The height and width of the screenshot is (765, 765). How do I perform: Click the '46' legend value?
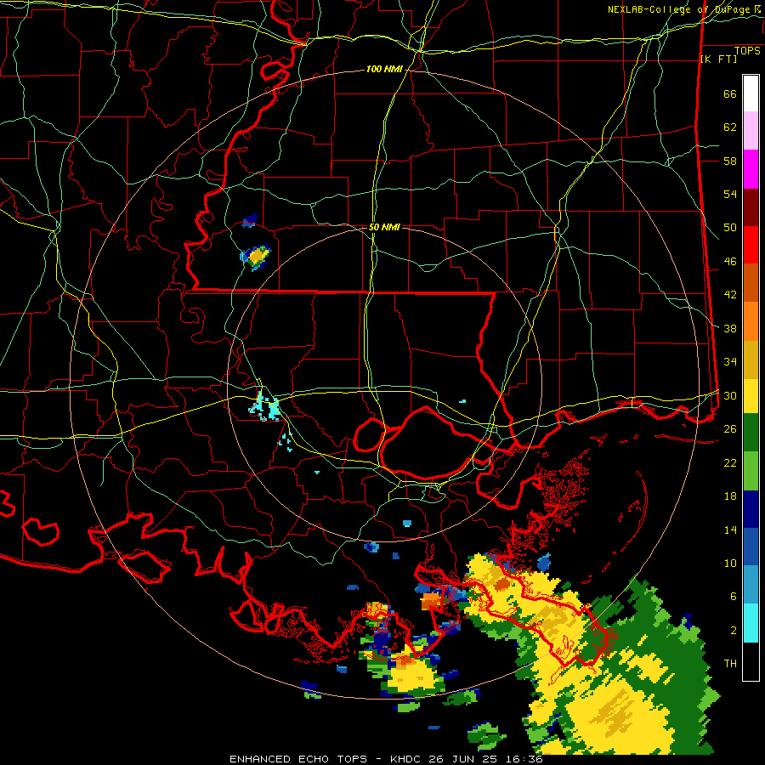730,262
